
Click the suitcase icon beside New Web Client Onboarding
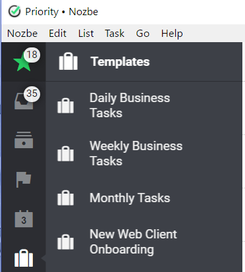(65, 242)
